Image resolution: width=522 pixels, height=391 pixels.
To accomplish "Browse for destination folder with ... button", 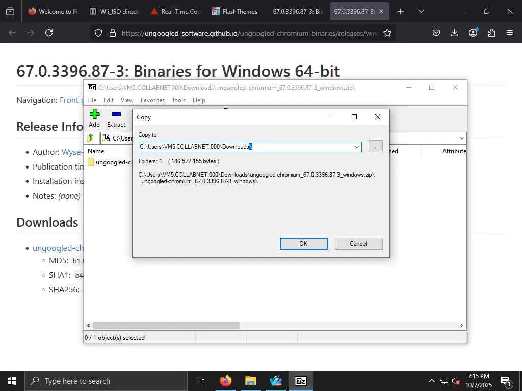I will [x=376, y=147].
